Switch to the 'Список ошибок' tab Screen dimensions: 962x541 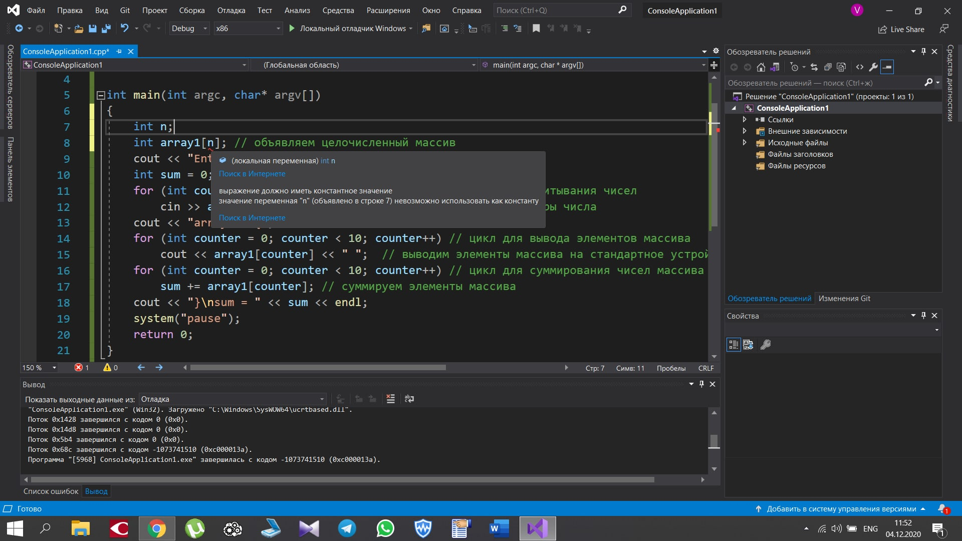point(51,491)
